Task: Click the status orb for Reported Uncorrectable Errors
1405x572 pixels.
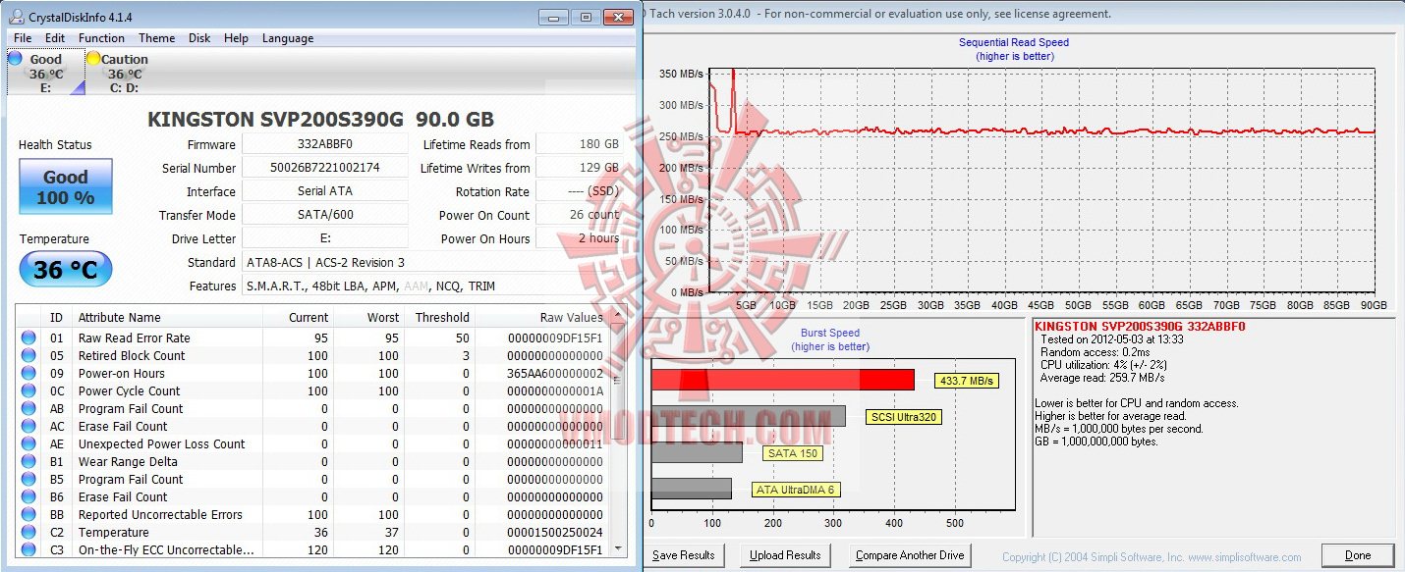Action: 28,515
